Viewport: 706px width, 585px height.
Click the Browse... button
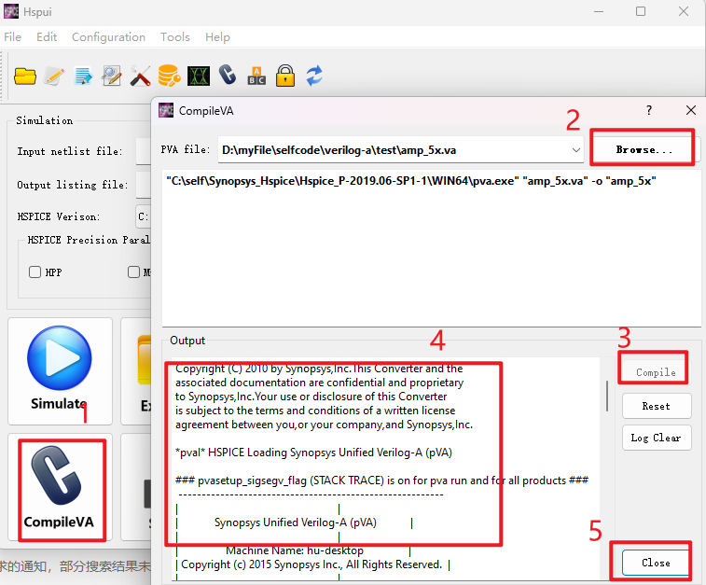point(644,149)
